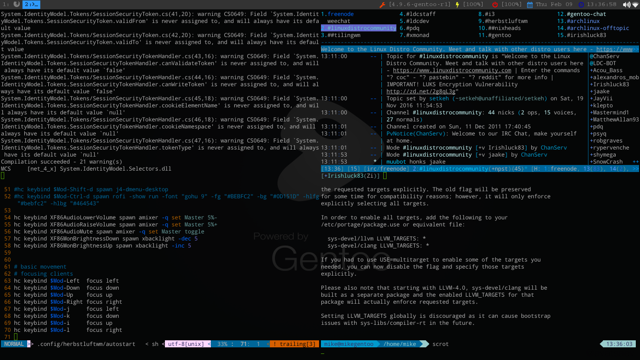Switch to #archlinux-offtopic buffer
Screen dimensions: 640x360
coord(593,28)
